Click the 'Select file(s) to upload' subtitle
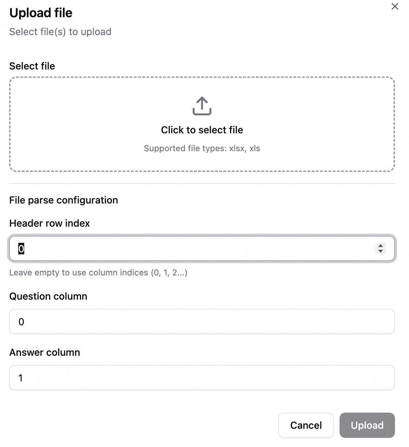 (60, 32)
